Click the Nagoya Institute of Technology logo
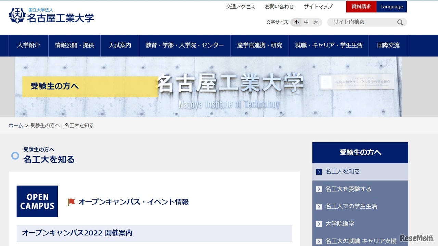 (51, 16)
